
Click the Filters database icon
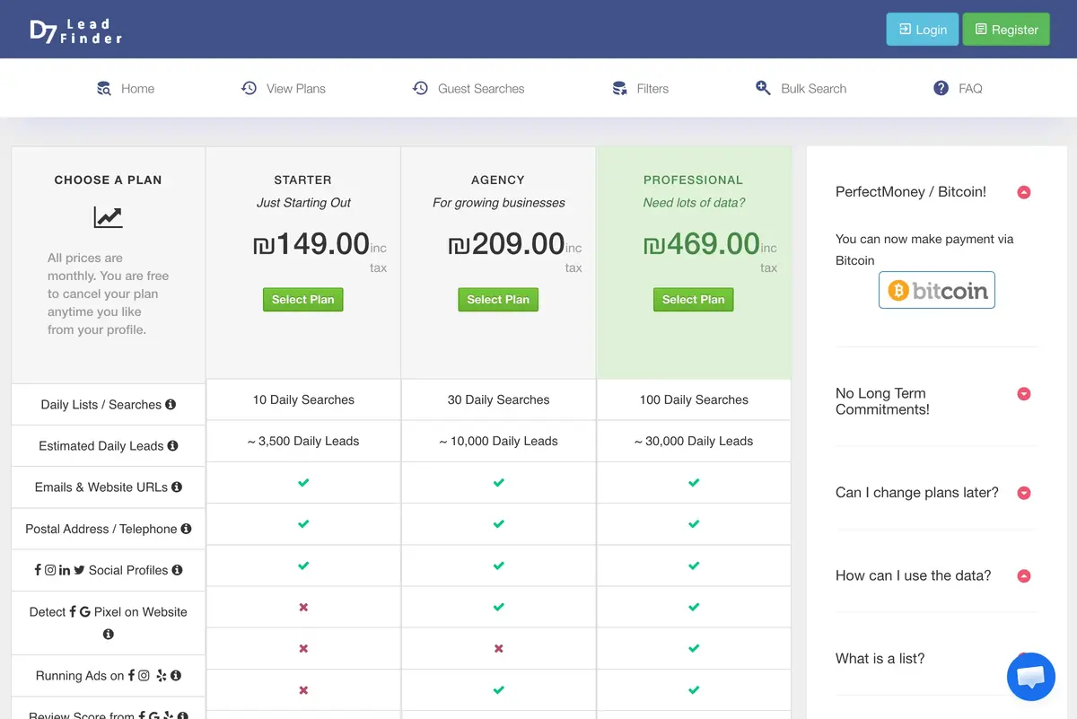coord(619,88)
